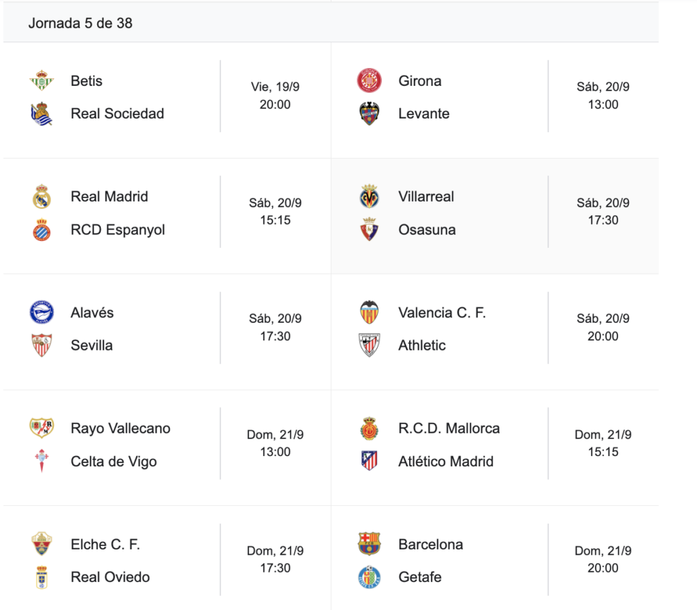Click the Alavés blue crest
697x610 pixels.
[42, 312]
